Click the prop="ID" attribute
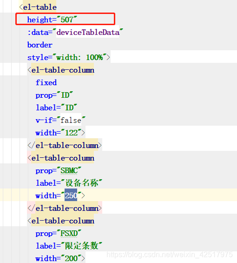 point(54,95)
